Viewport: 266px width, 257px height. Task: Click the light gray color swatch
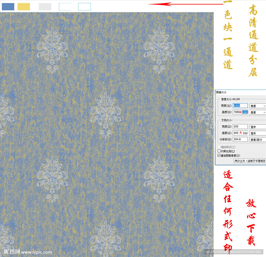(x=45, y=6)
